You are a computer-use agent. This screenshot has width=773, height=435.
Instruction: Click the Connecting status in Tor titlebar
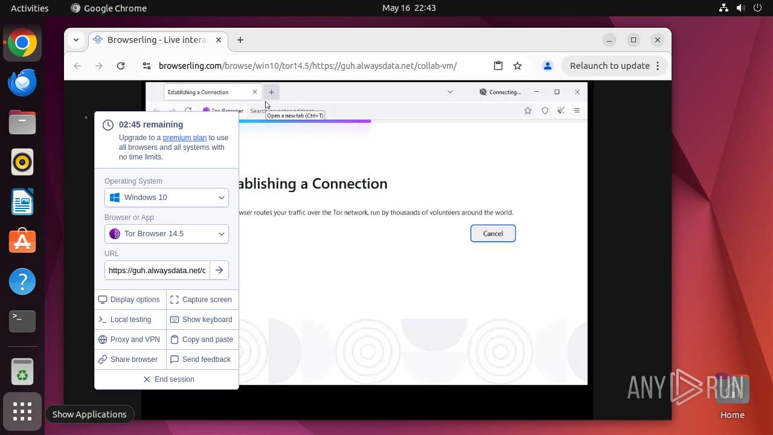500,92
